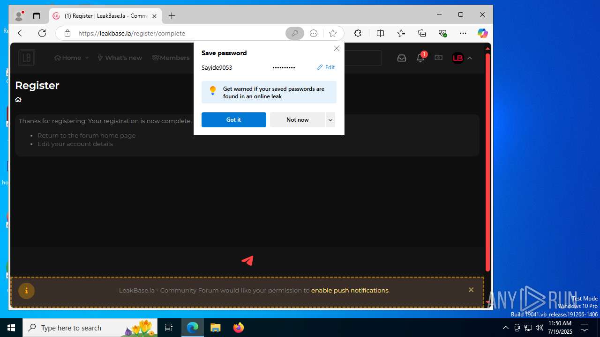Image resolution: width=600 pixels, height=337 pixels.
Task: Open the Windows Start menu
Action: (11, 328)
